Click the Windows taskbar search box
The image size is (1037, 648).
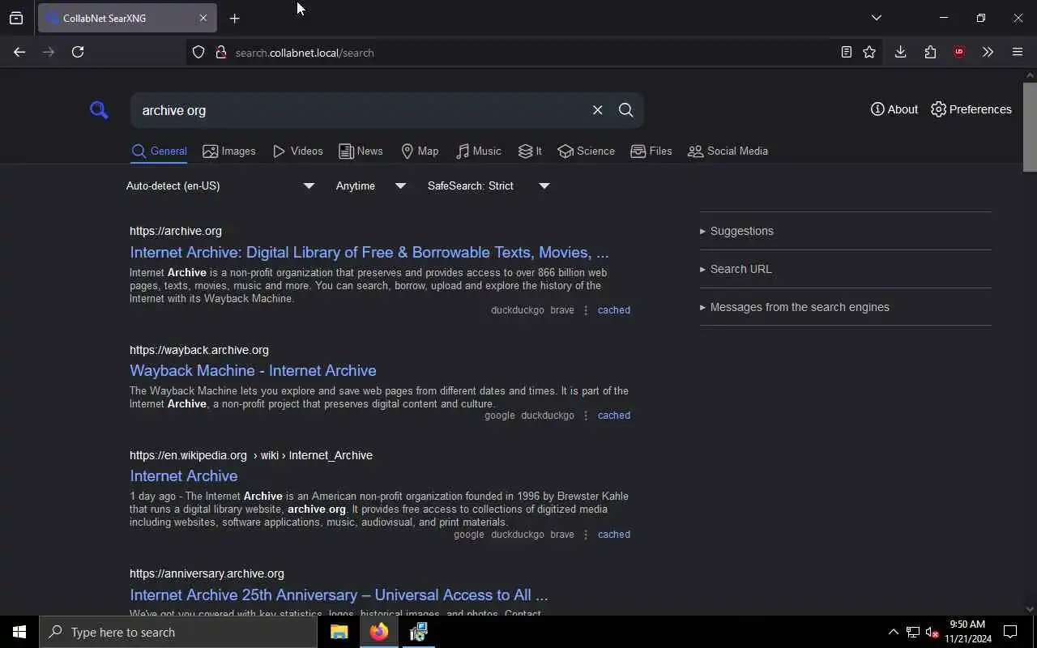click(x=178, y=632)
